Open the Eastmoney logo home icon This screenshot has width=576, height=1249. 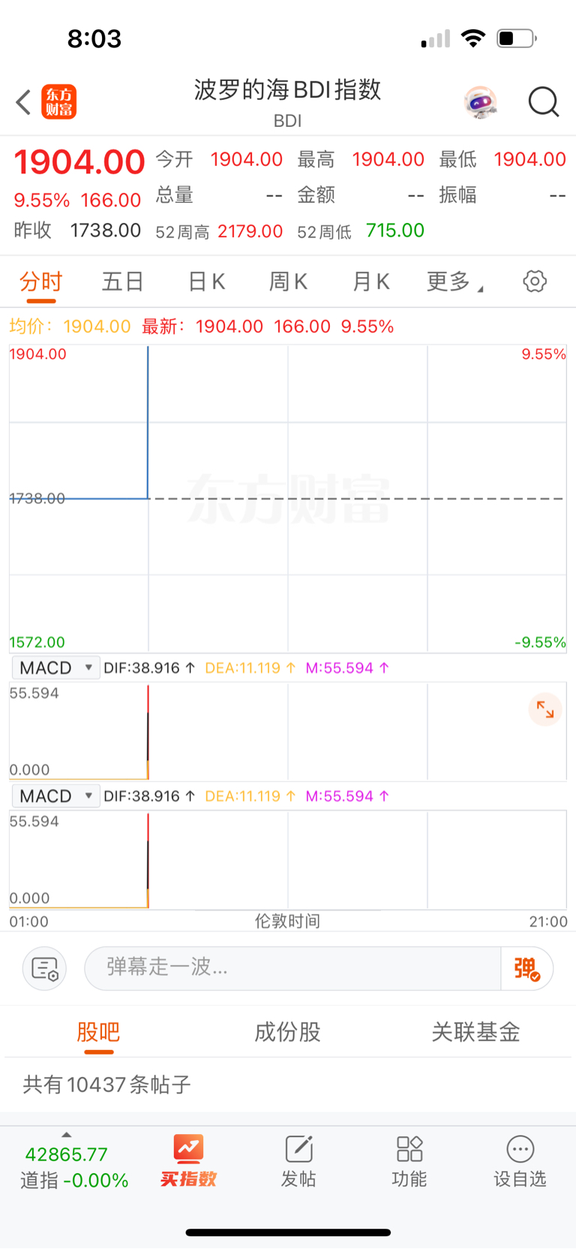pos(58,102)
